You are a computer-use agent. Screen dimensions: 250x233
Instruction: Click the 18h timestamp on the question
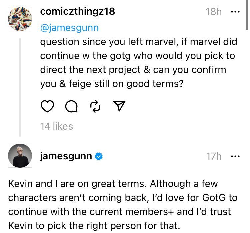coord(214,12)
